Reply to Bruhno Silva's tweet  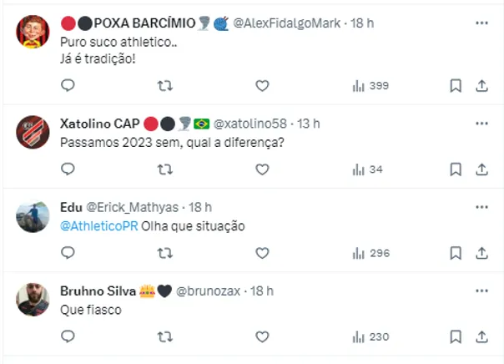[68, 336]
